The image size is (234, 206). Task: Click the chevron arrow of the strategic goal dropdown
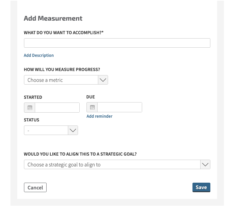coord(205,164)
